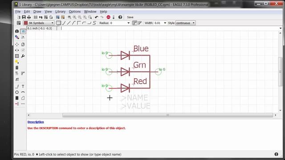Enable round miter style
The width and height of the screenshot is (285, 160).
point(134,23)
